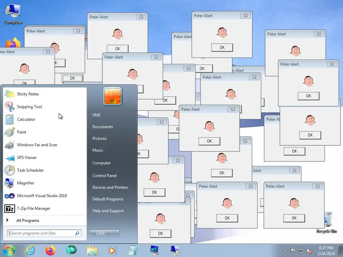The width and height of the screenshot is (343, 257).
Task: Open Control Panel
Action: pyautogui.click(x=105, y=175)
